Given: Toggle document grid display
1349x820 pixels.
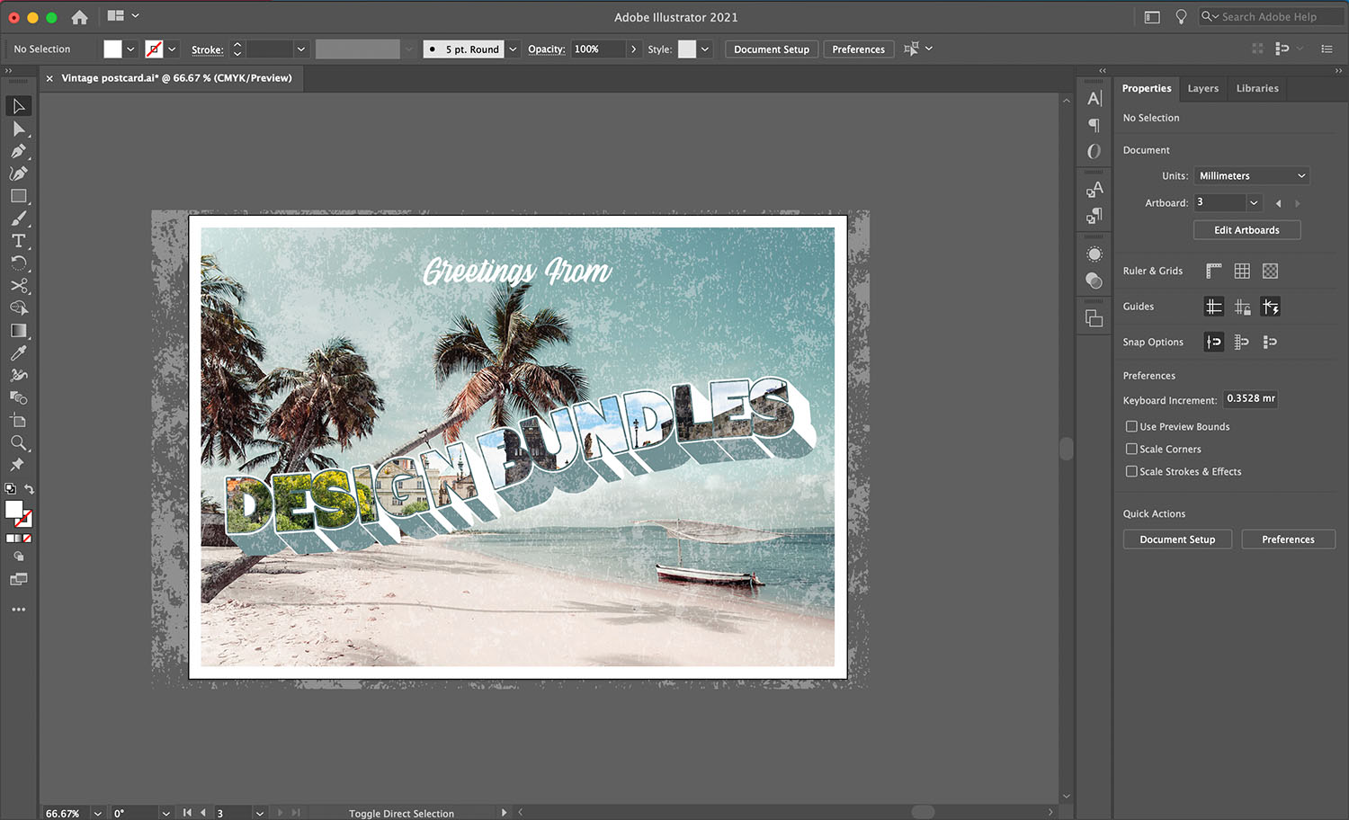Looking at the screenshot, I should 1242,271.
